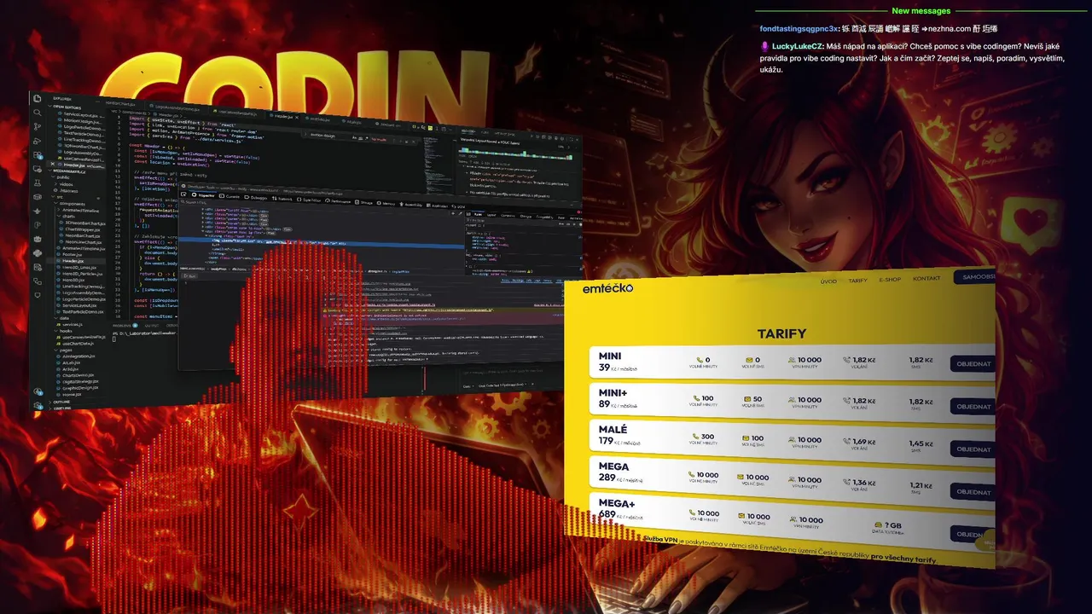Expand the OUTLINE section in Explorer
This screenshot has width=1092, height=614.
61,402
